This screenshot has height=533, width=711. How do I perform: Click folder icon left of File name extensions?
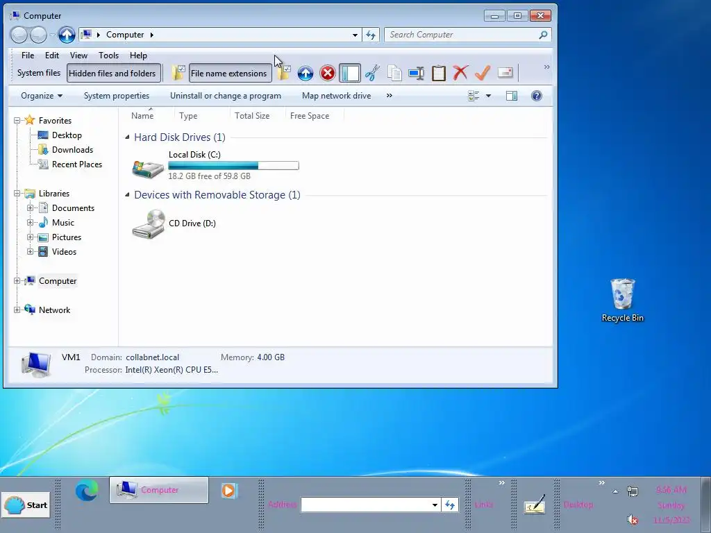[178, 73]
